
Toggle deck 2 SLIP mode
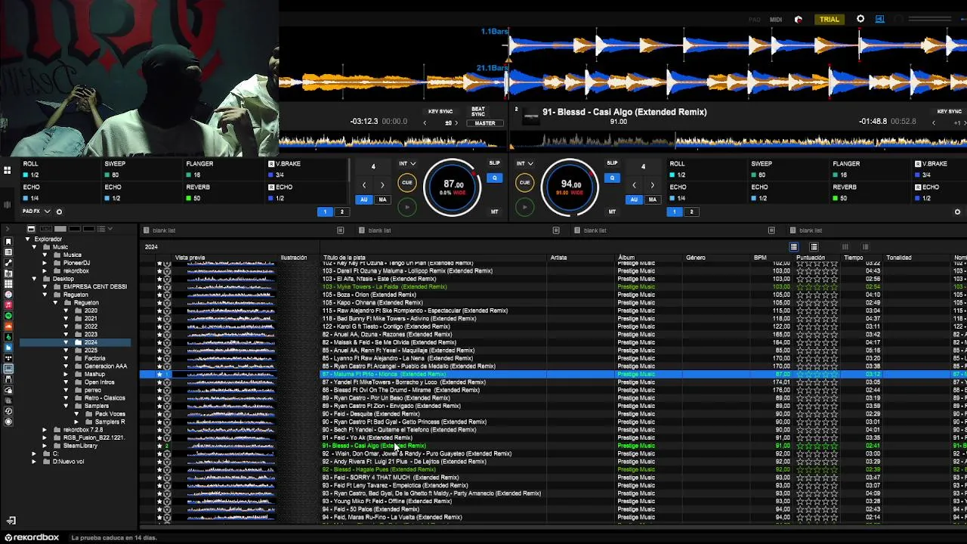coord(612,163)
